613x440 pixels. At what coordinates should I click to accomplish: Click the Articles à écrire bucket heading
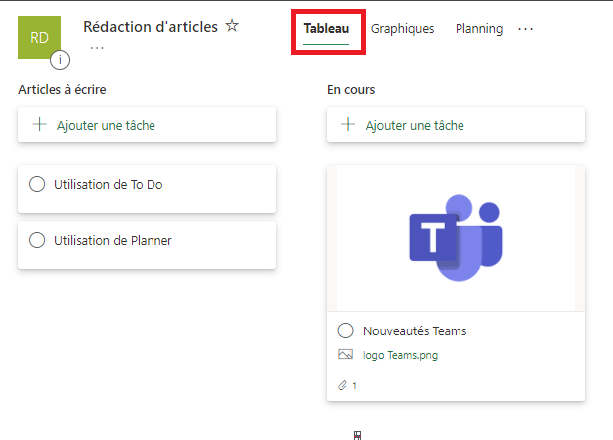point(62,89)
